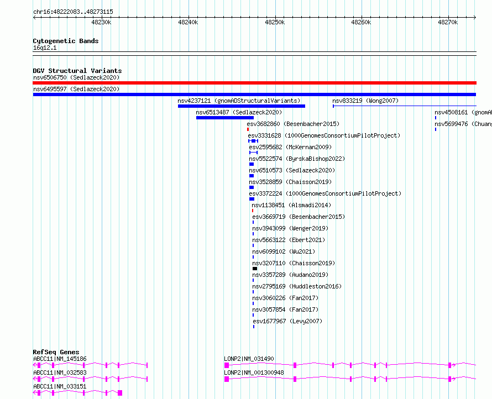Click the blue nsv6495597 variant bar

[254, 95]
